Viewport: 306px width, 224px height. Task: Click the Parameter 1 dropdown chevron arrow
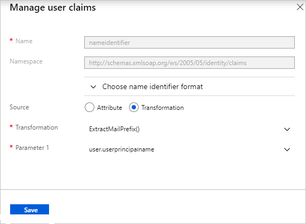pos(287,149)
